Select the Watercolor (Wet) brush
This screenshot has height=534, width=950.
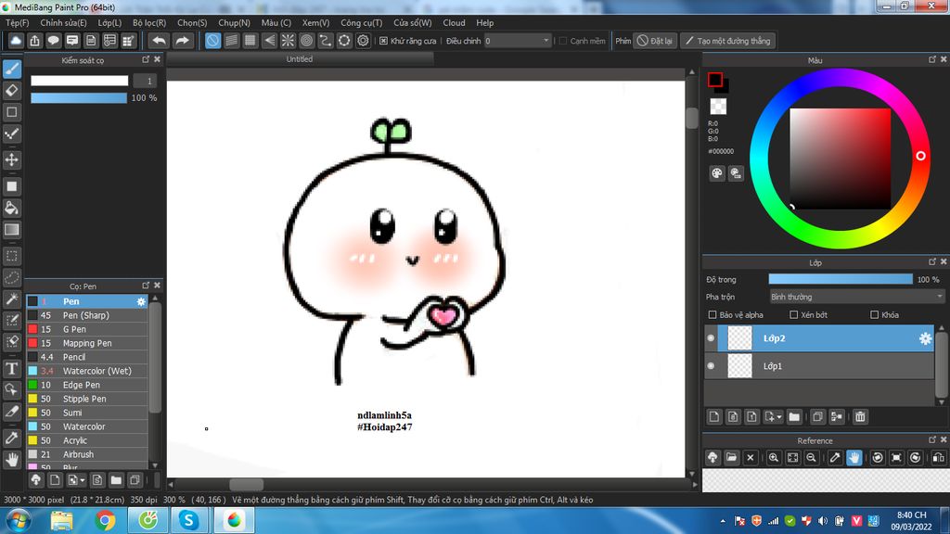[x=87, y=371]
